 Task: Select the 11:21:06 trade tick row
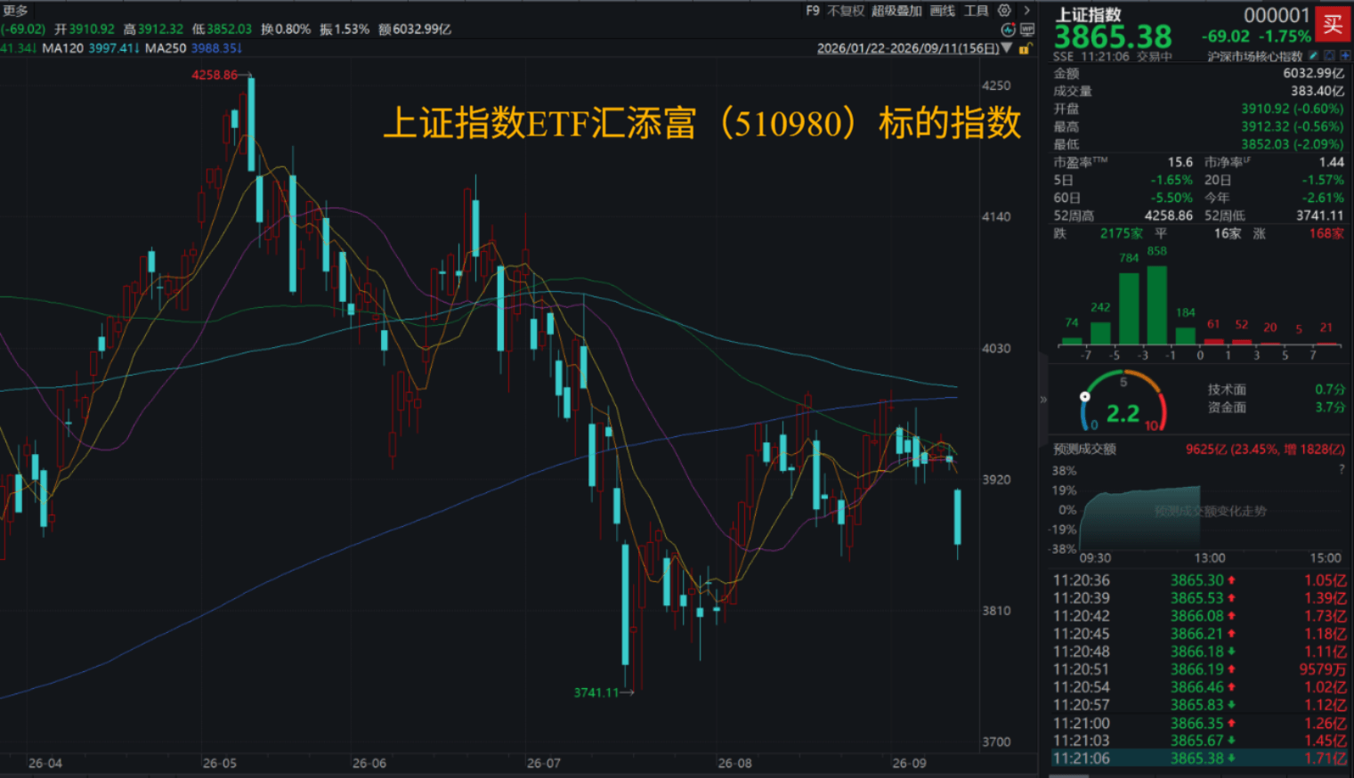click(x=1199, y=758)
